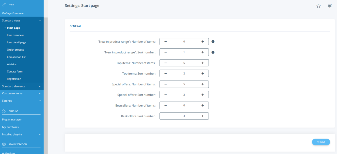Screen dimensions: 337x154
Task: Decrease Bestsellers Sort number
Action: [x=165, y=116]
